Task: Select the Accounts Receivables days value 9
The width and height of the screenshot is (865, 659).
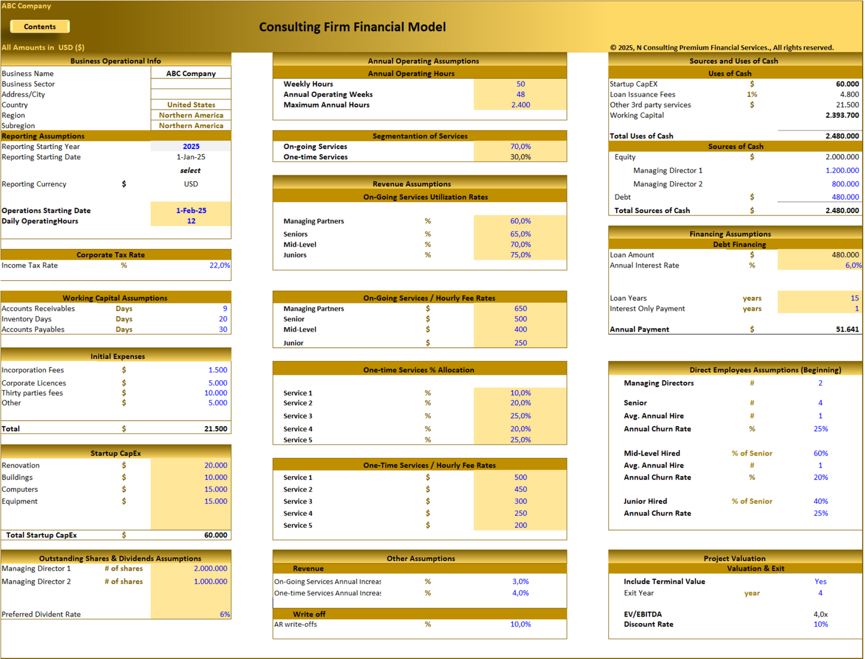Action: pyautogui.click(x=224, y=309)
